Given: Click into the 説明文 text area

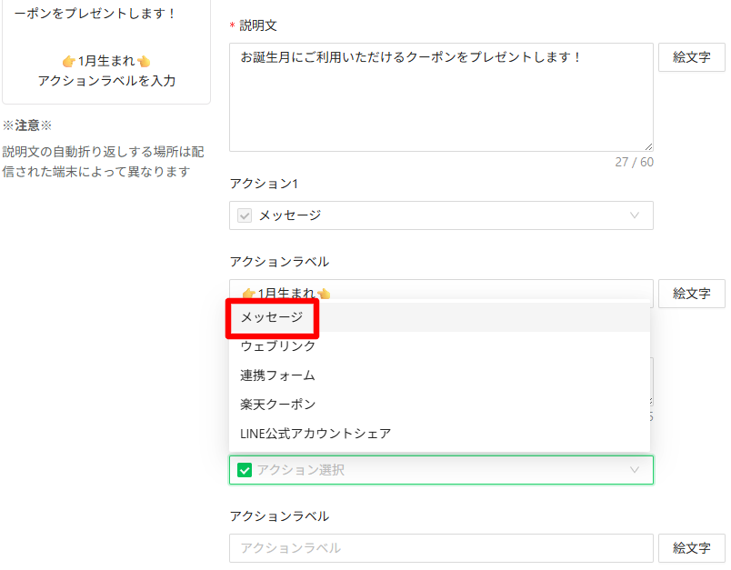Looking at the screenshot, I should [x=441, y=97].
